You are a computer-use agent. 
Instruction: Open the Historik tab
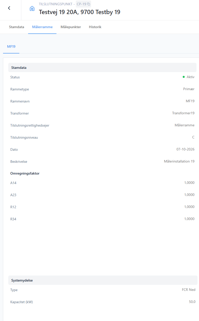coord(95,27)
